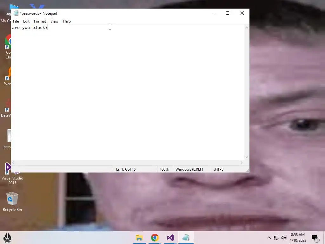Open the Recycle Bin desktop icon
325x244 pixels.
pyautogui.click(x=12, y=202)
